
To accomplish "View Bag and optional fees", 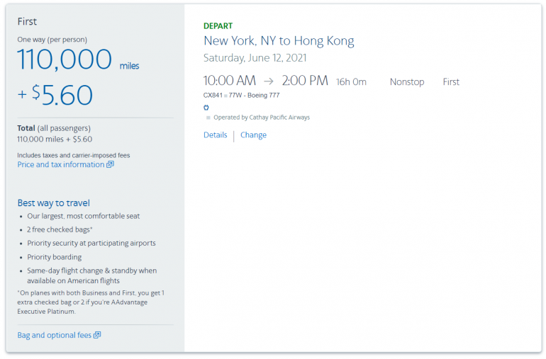I will (x=54, y=335).
